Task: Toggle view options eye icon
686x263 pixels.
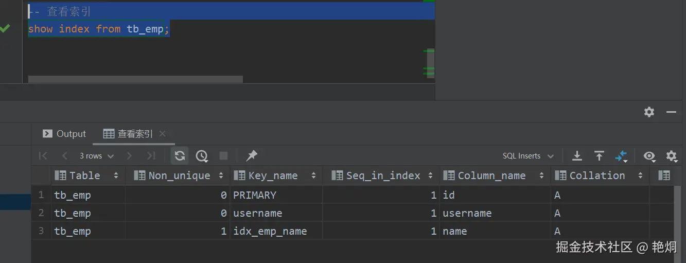Action: coord(649,156)
